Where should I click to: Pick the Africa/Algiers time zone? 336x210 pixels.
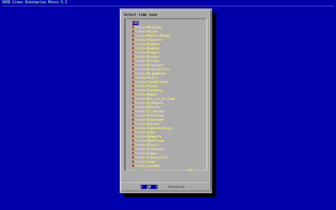[147, 40]
